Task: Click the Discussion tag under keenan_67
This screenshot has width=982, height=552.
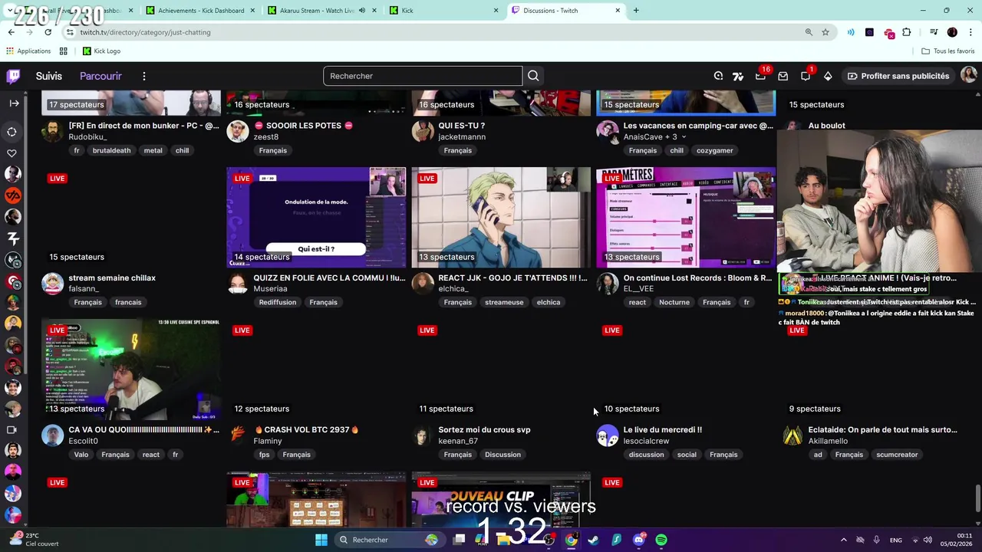Action: [503, 455]
